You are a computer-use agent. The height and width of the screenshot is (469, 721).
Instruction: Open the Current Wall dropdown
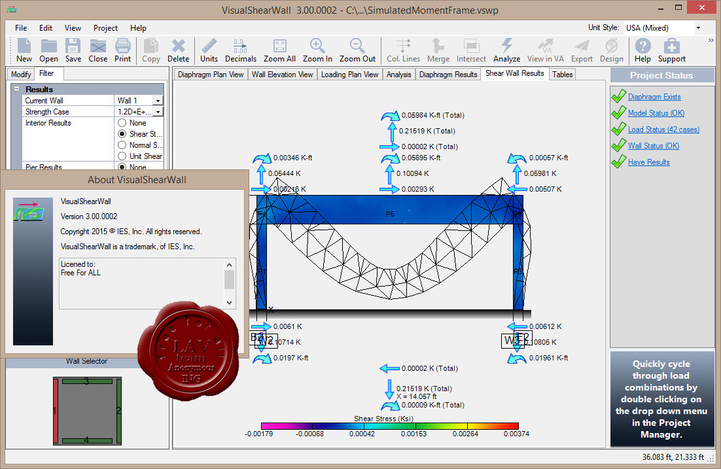pos(158,101)
